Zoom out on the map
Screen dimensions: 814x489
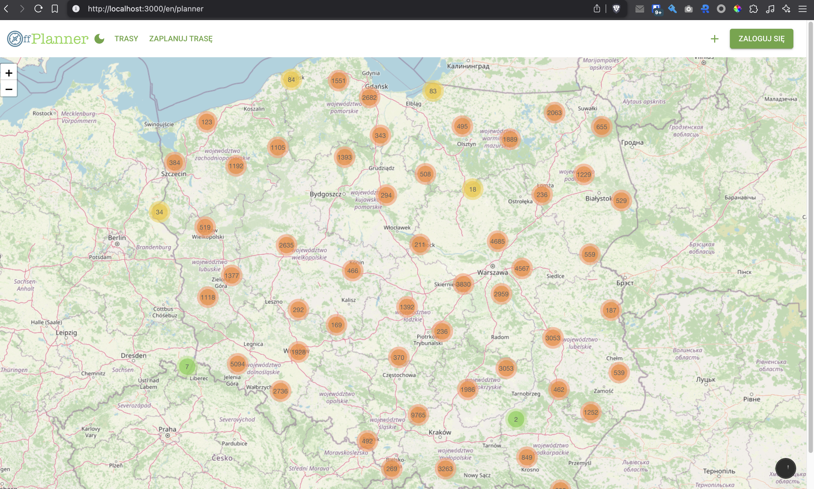pos(9,89)
